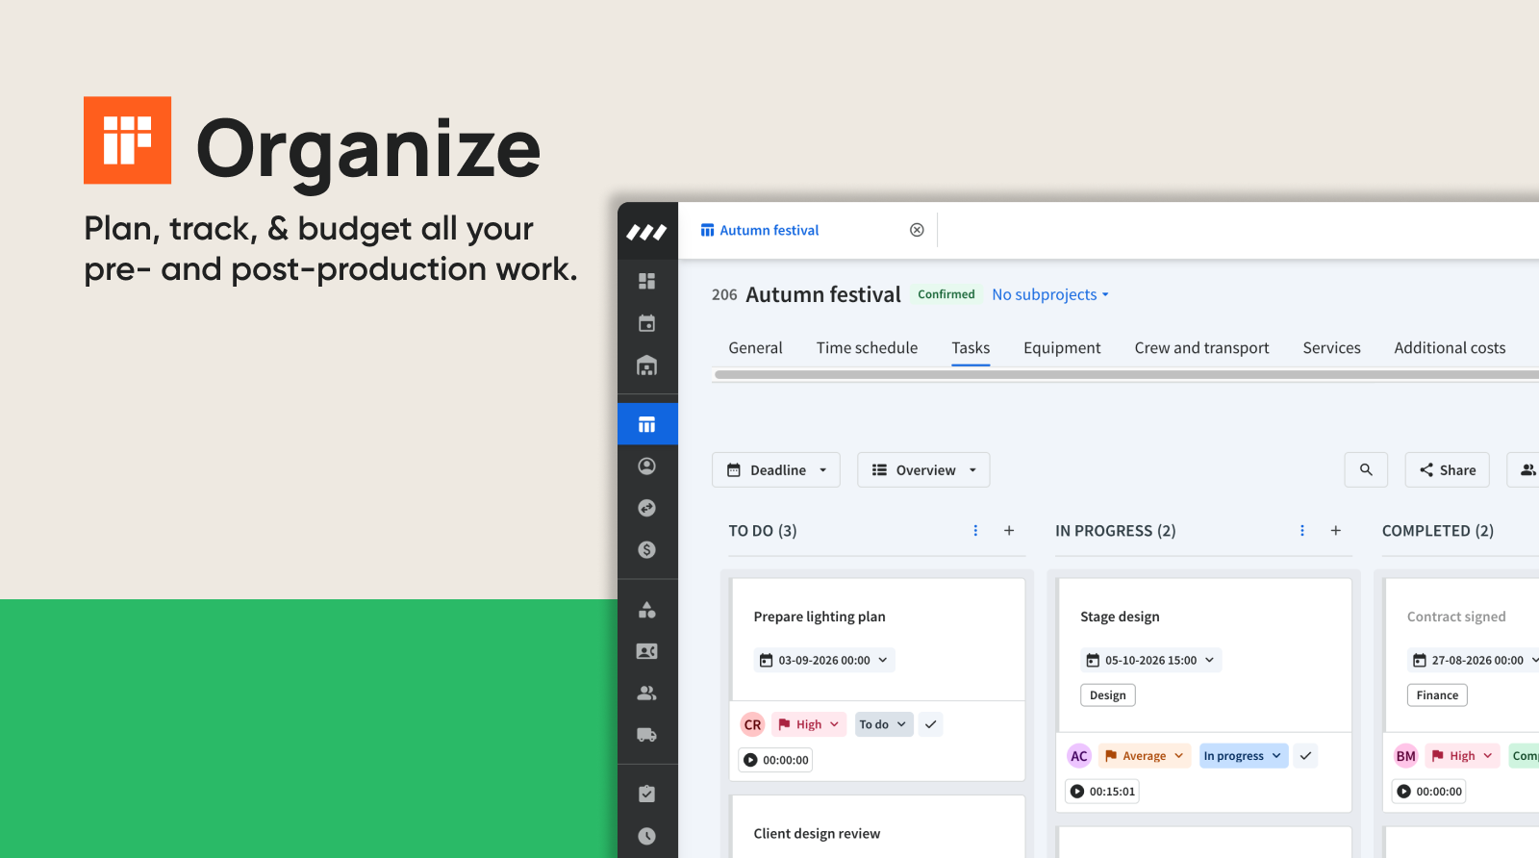Open In progress status dropdown
Screen dimensions: 1539x858
tap(1243, 756)
